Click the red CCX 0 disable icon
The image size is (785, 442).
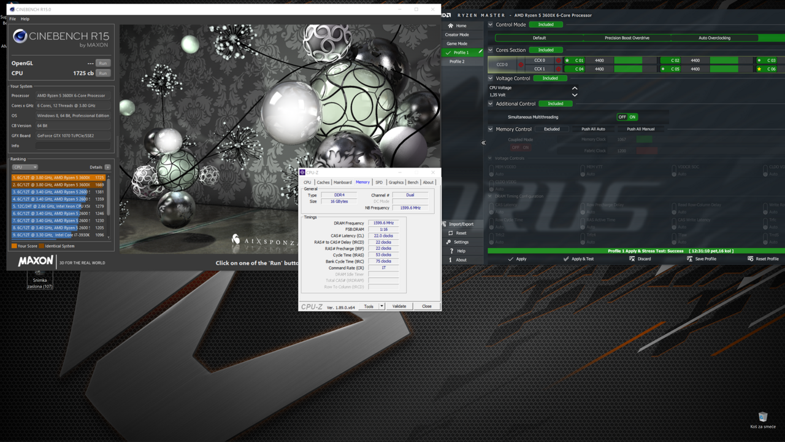[x=558, y=60]
